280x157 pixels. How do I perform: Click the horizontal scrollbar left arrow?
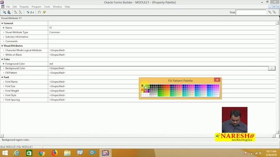[x=2, y=136]
